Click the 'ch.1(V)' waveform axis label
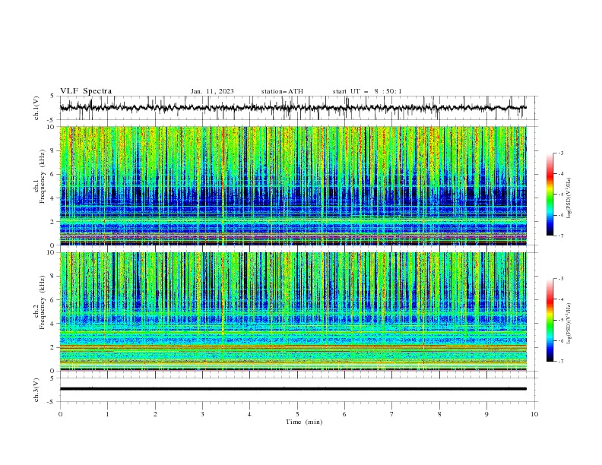The height and width of the screenshot is (465, 602). click(x=36, y=108)
